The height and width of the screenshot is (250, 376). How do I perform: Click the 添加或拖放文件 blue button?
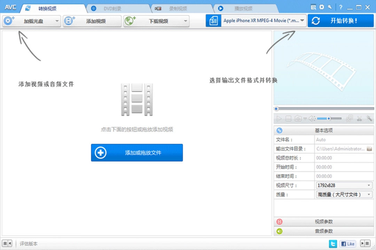click(136, 152)
